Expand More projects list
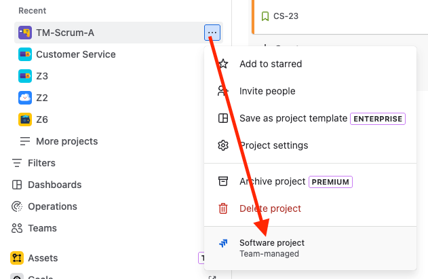 (66, 141)
